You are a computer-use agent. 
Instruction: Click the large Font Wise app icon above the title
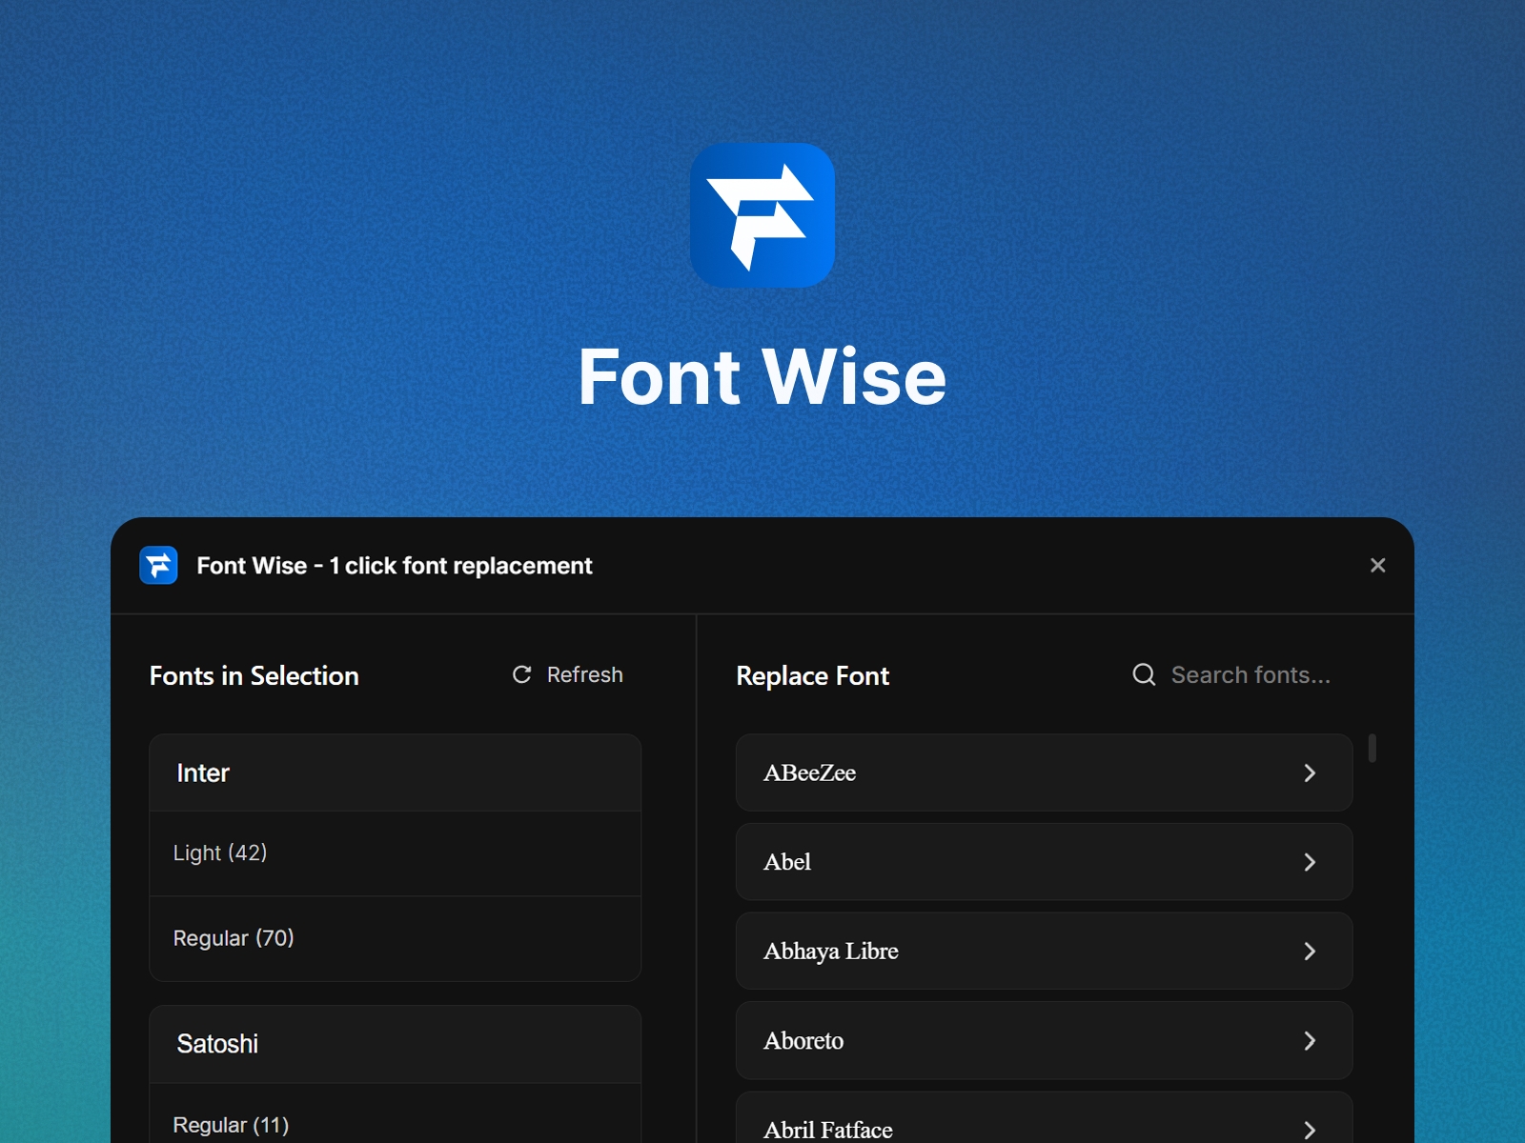click(762, 215)
